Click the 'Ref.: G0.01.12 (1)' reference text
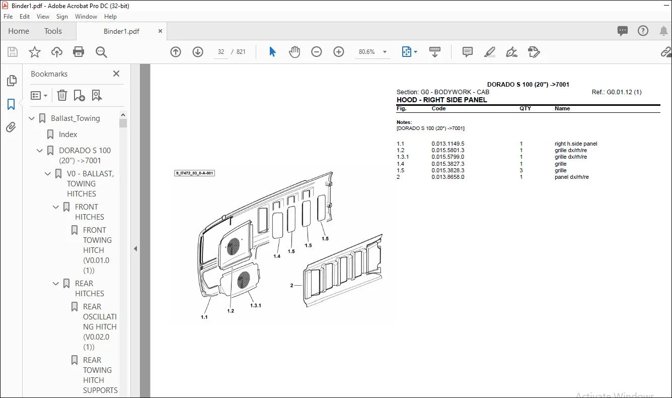672x398 pixels. pos(617,92)
